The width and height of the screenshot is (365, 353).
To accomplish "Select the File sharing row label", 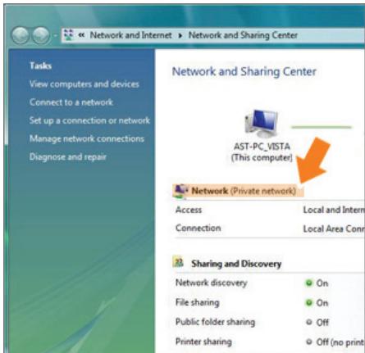I will pos(198,302).
